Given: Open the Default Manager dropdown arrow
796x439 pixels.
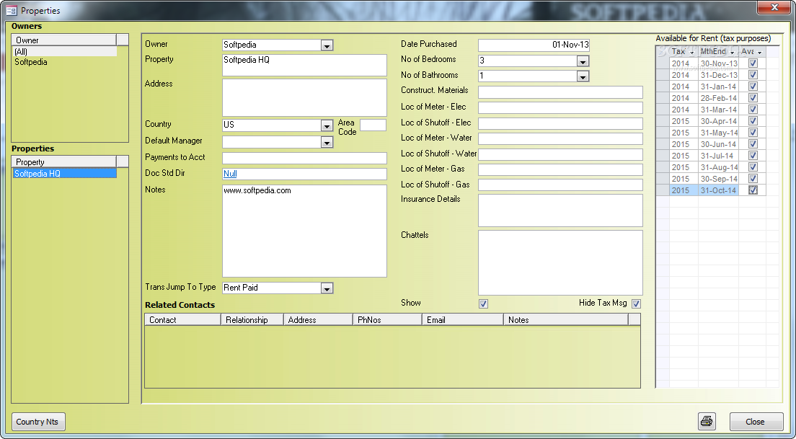Looking at the screenshot, I should (x=327, y=142).
